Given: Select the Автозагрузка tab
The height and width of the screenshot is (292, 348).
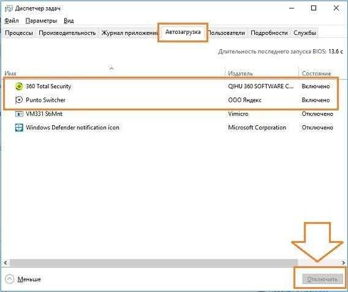Looking at the screenshot, I should point(183,33).
